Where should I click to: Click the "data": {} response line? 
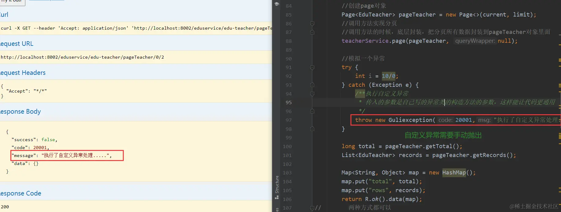pos(25,163)
